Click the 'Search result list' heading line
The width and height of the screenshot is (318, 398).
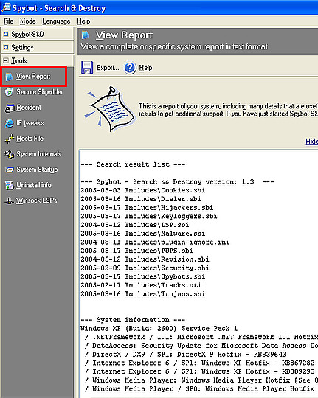point(133,164)
